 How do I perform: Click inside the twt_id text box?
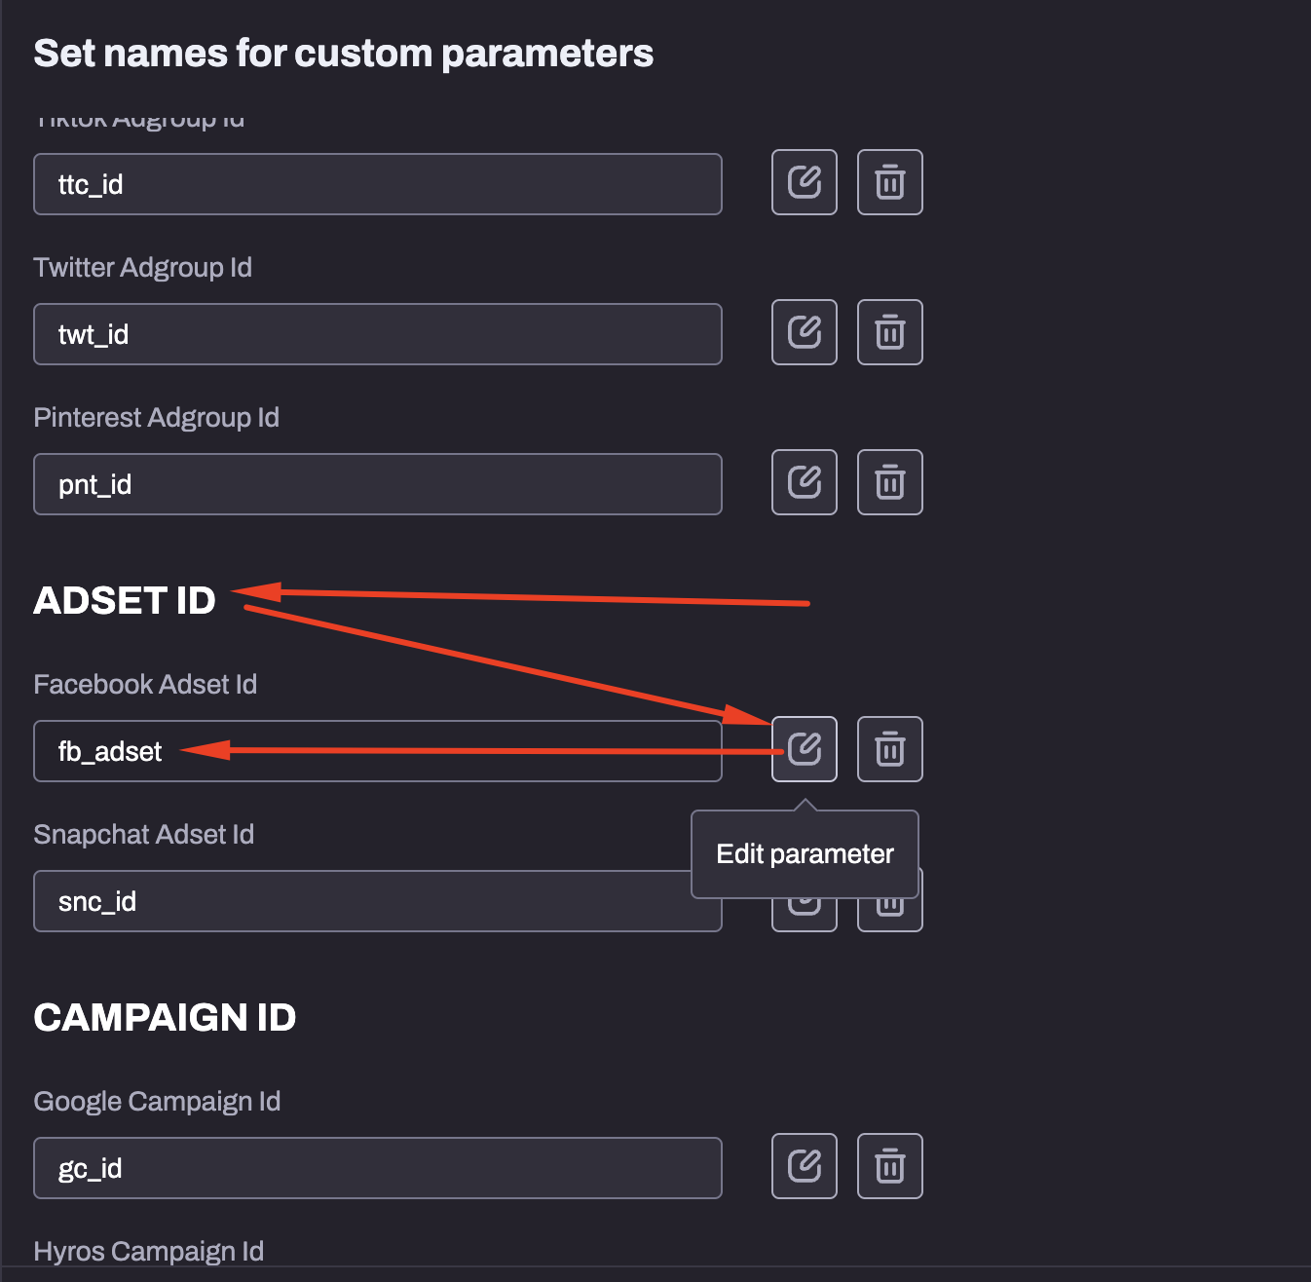(377, 334)
